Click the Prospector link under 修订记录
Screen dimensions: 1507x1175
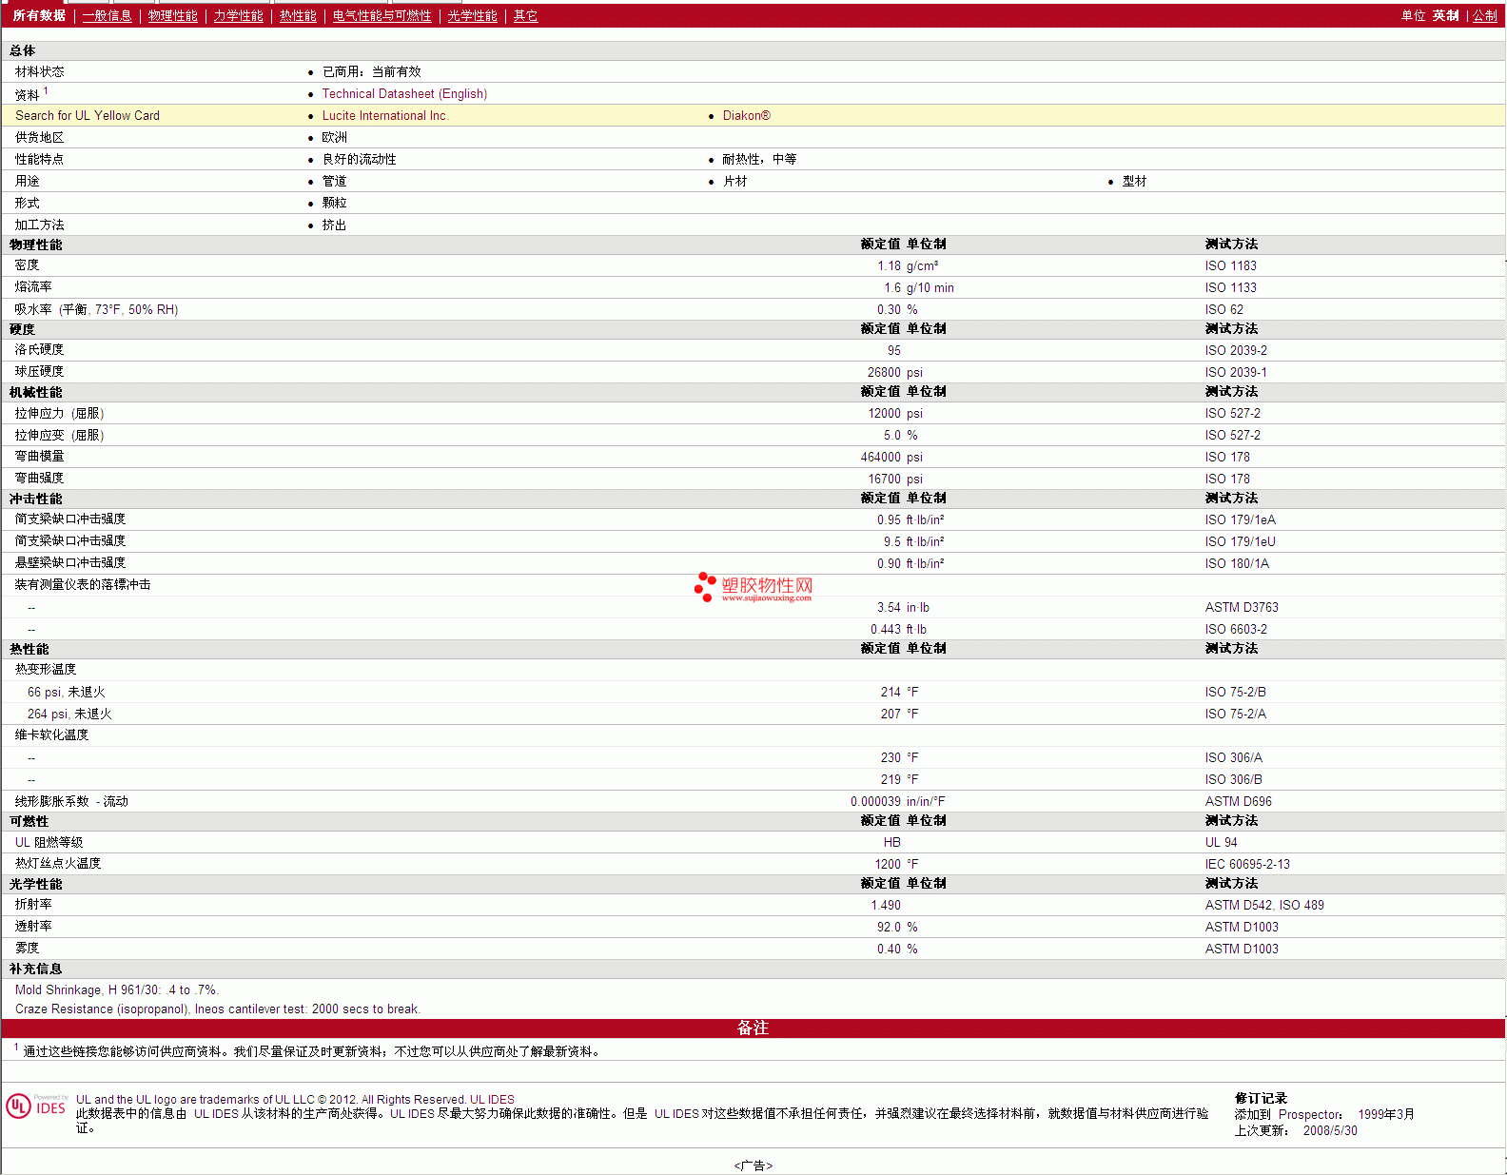click(x=1309, y=1115)
